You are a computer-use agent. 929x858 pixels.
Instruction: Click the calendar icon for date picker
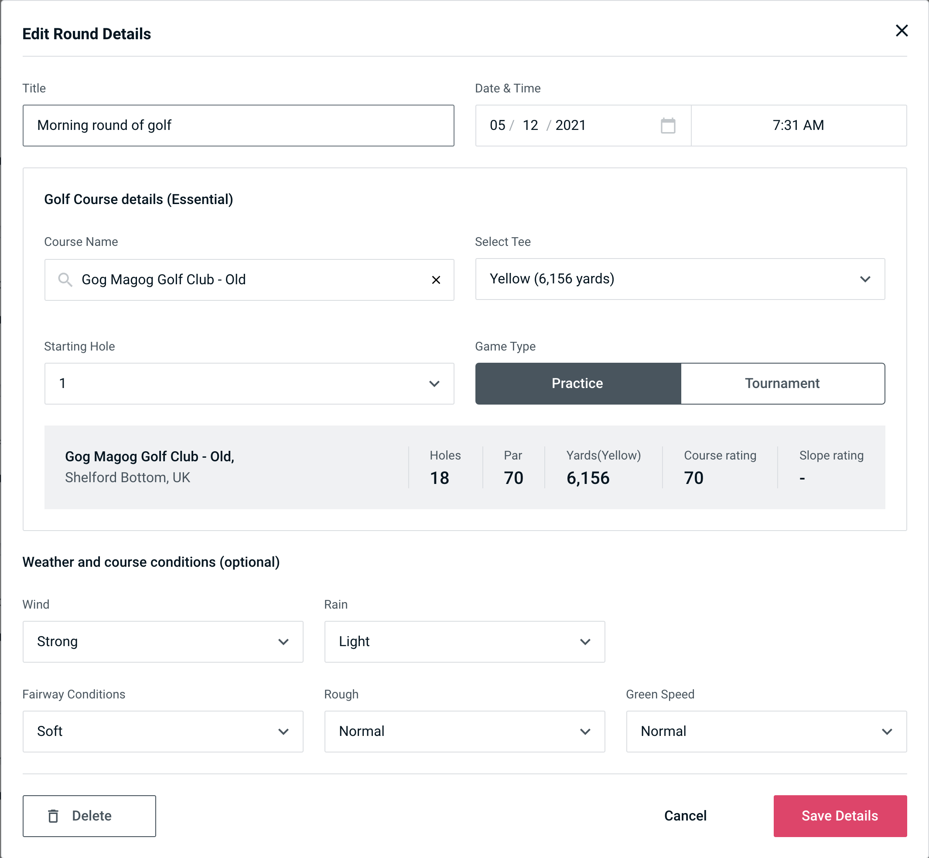tap(669, 126)
